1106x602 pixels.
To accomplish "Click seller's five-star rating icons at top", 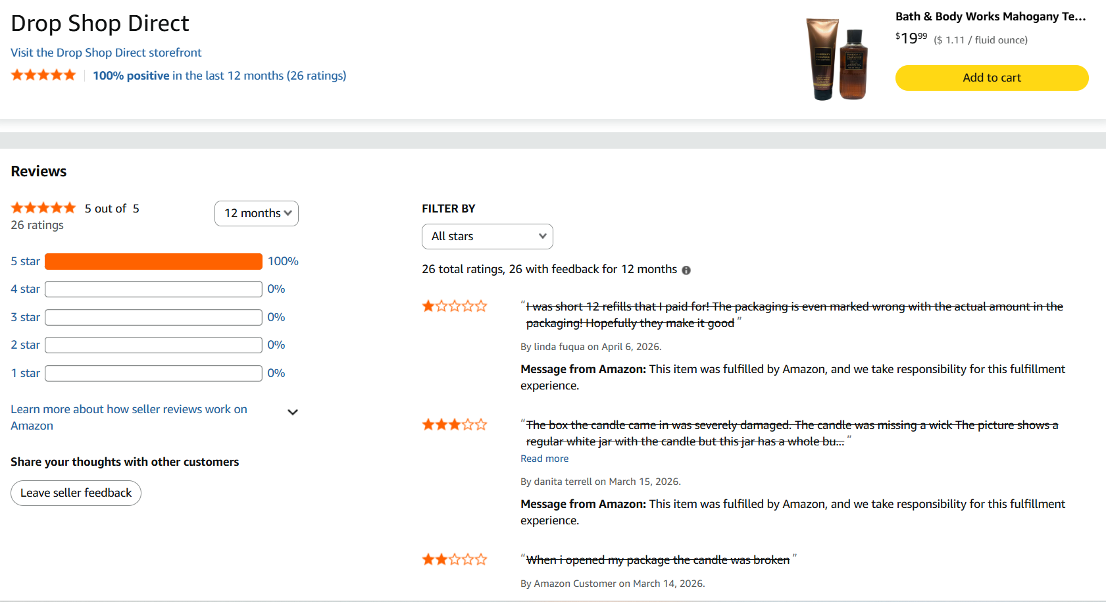I will (x=43, y=75).
